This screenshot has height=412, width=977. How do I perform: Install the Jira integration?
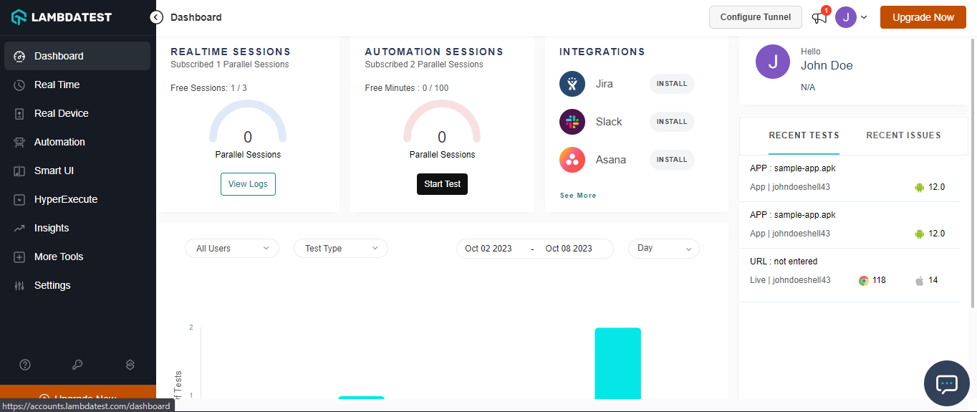[672, 84]
